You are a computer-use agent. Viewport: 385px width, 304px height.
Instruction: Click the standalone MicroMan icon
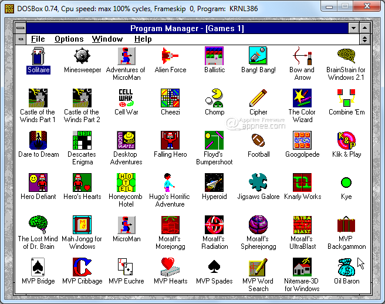(x=126, y=225)
